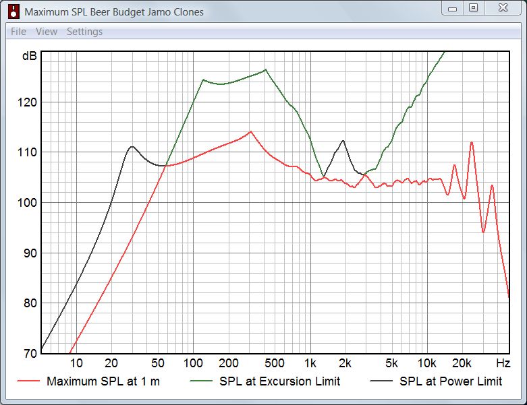Open the File menu
This screenshot has height=405, width=527.
coord(18,32)
